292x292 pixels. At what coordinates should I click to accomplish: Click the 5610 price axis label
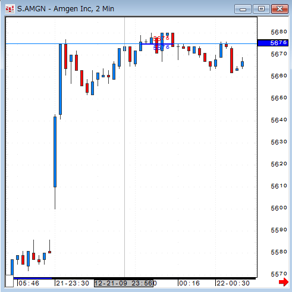click(279, 186)
